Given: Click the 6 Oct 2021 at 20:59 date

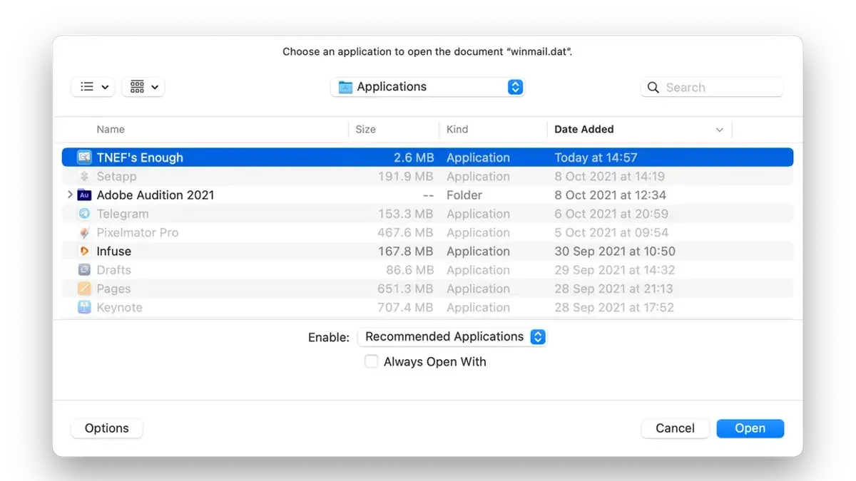Looking at the screenshot, I should pos(611,214).
